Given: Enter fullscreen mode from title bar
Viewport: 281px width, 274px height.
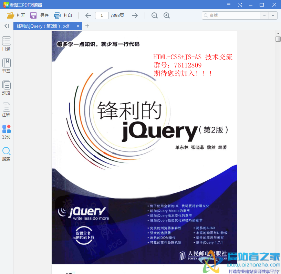Looking at the screenshot, I should pyautogui.click(x=240, y=5).
